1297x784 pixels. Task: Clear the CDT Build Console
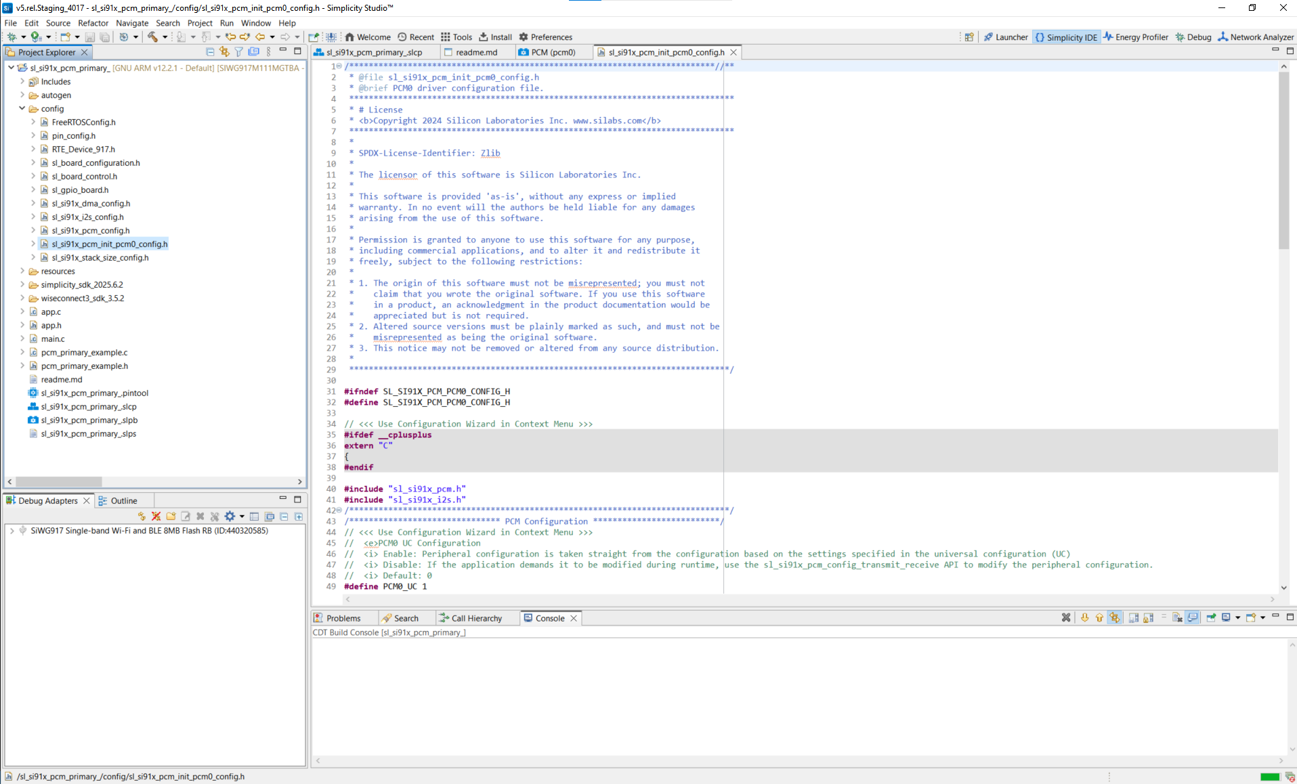pos(1066,617)
